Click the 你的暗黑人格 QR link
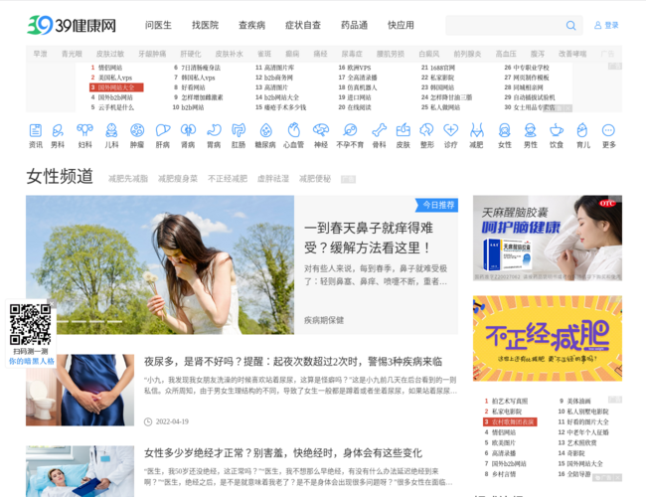Image resolution: width=646 pixels, height=497 pixels. click(x=32, y=361)
